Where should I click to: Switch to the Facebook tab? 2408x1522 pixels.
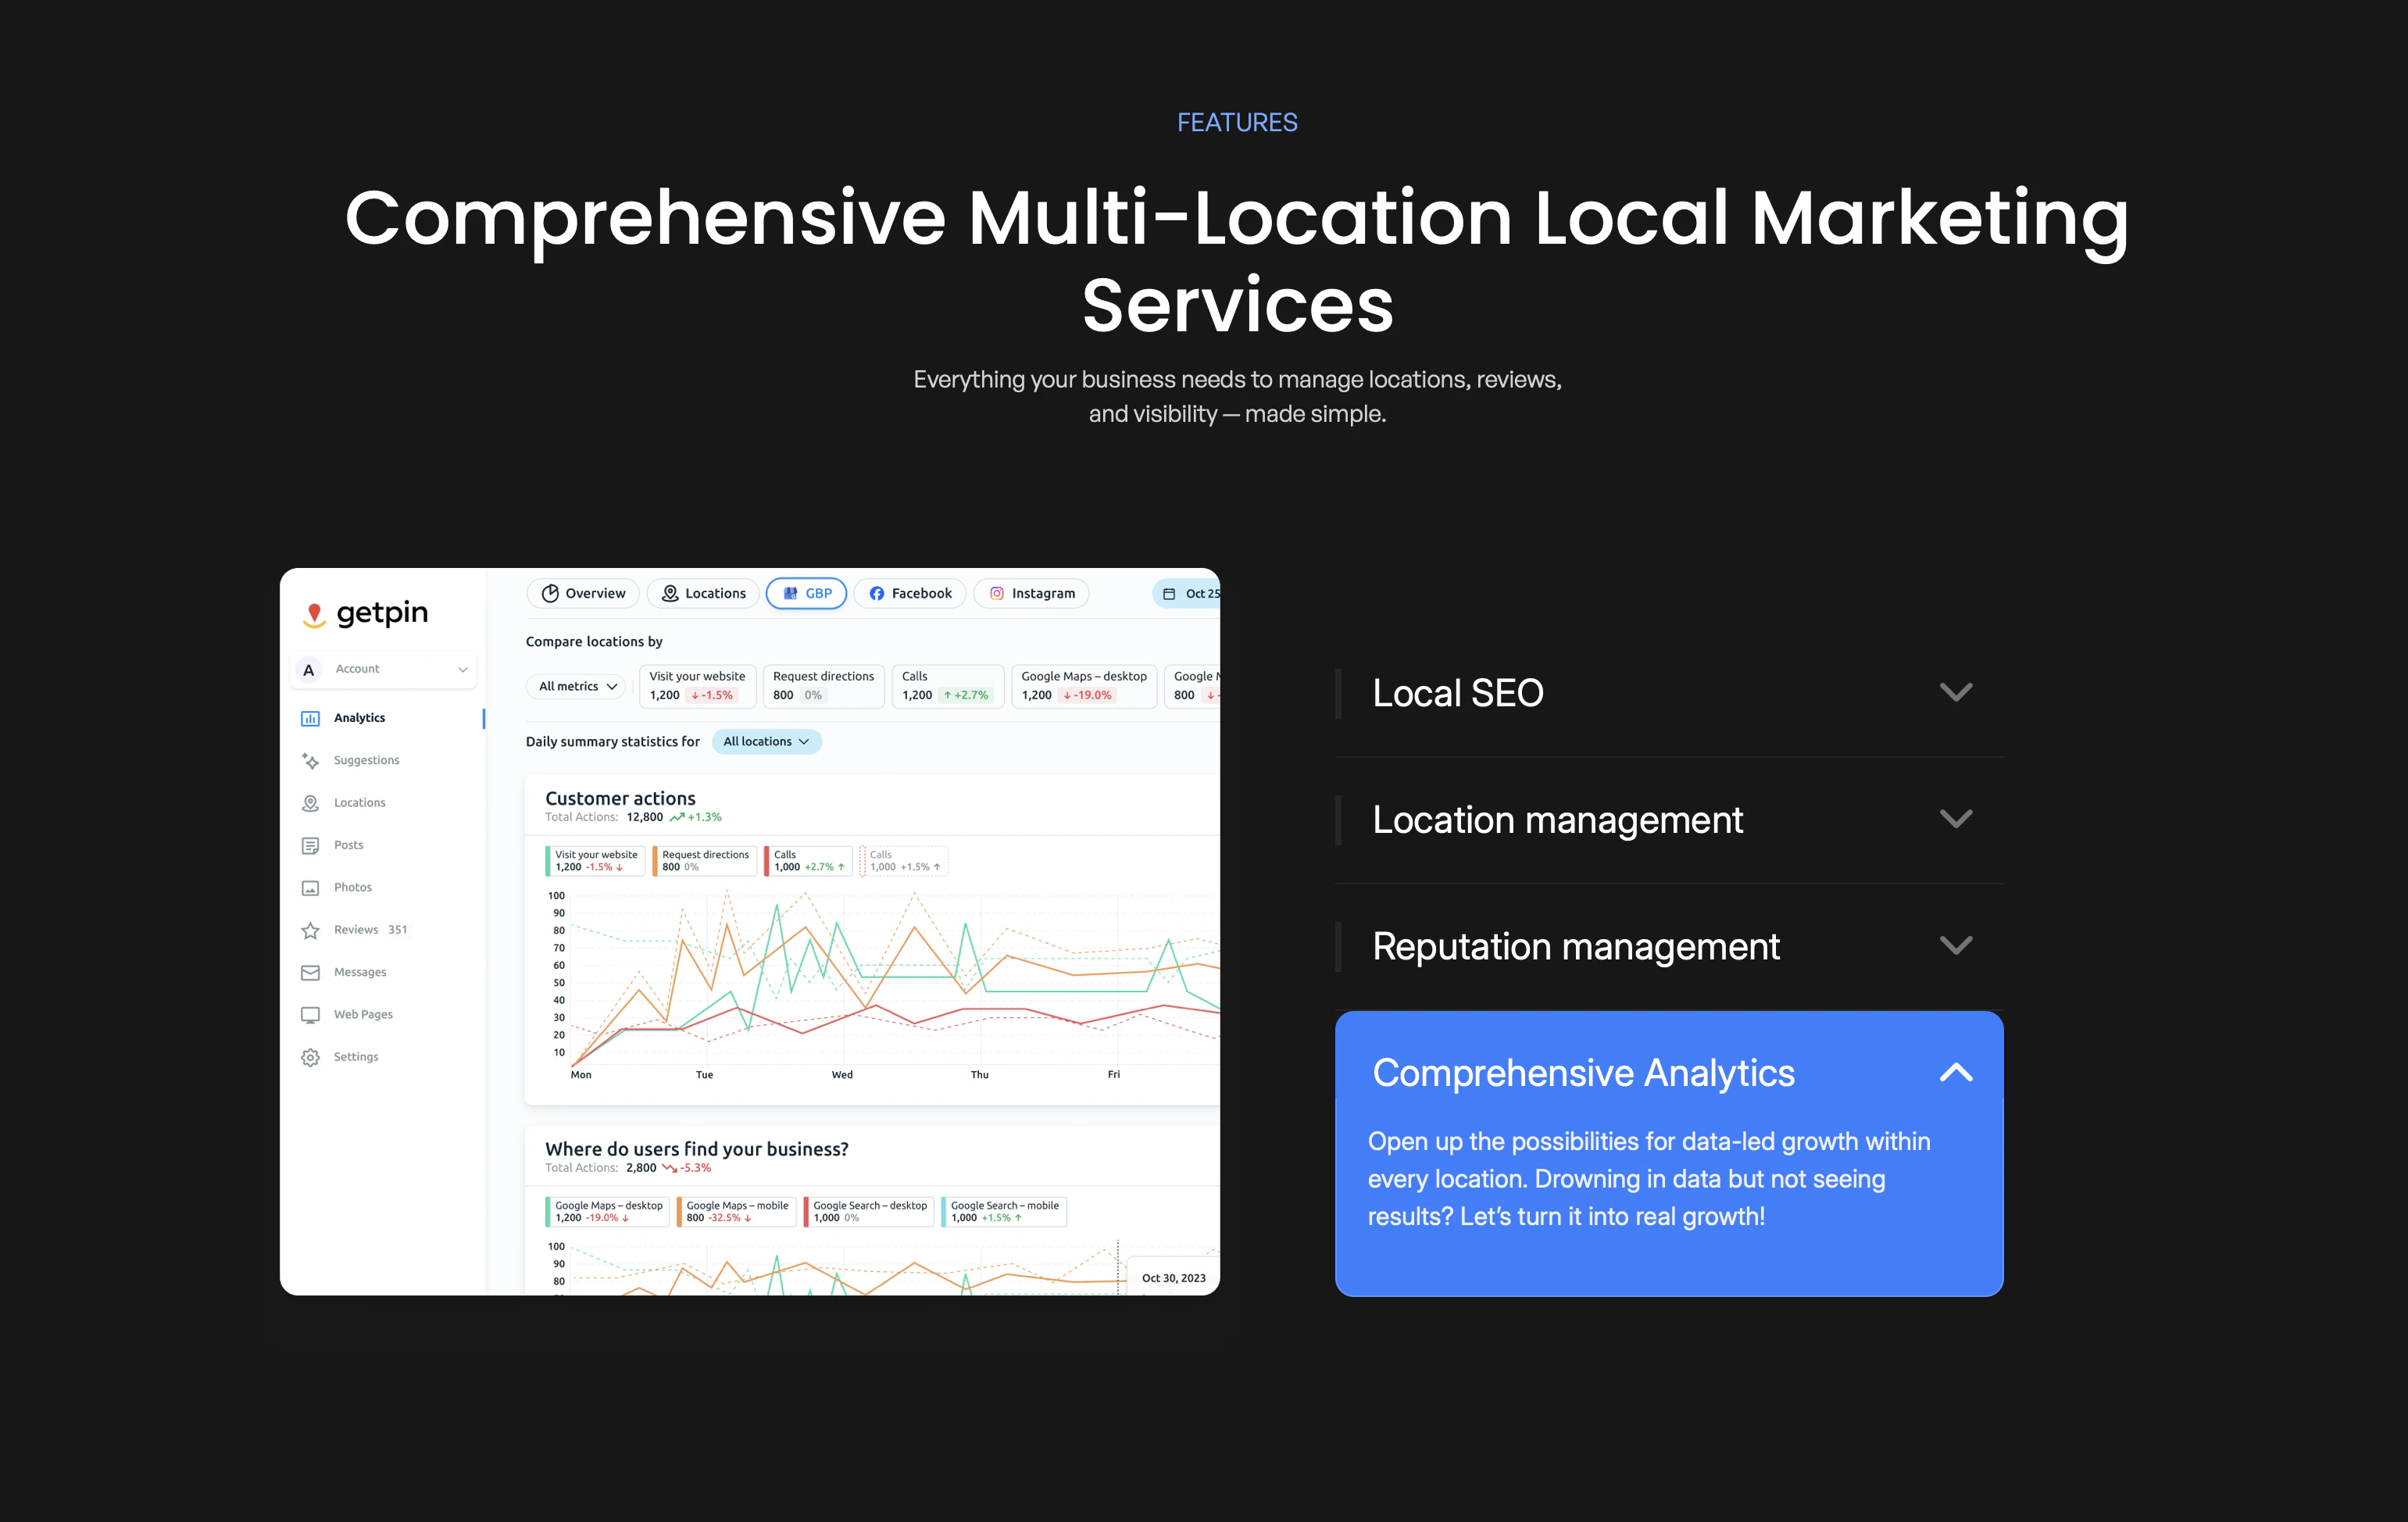pyautogui.click(x=909, y=593)
